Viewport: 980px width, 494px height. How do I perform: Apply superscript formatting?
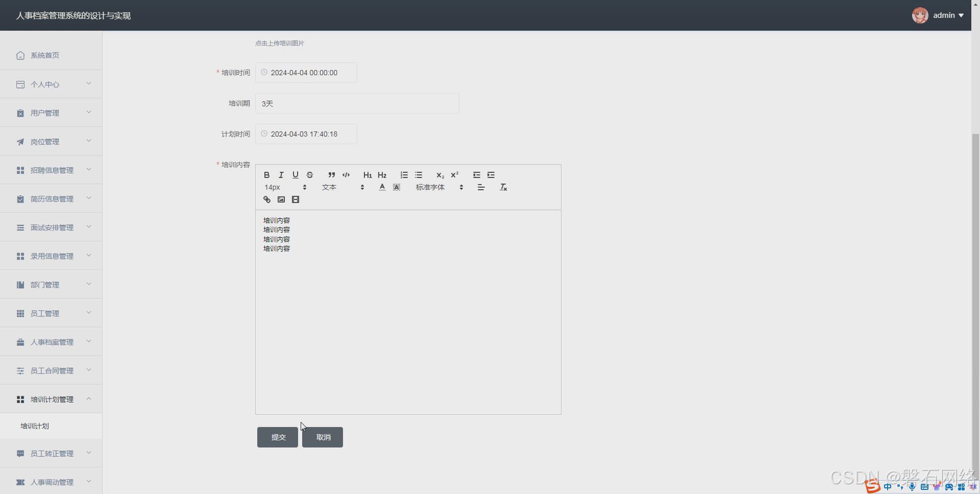(454, 175)
